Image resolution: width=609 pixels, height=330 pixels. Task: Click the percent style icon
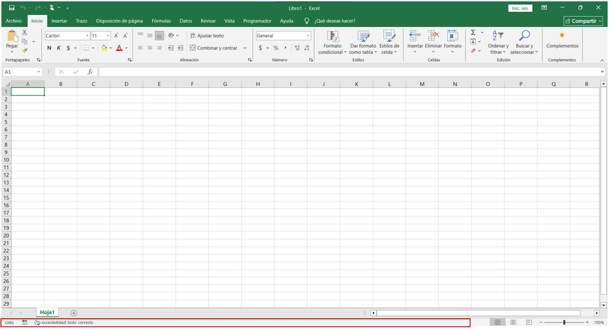pyautogui.click(x=276, y=48)
